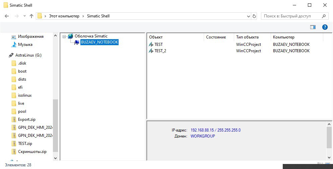Open AstraLinux (G:) drive label
The width and height of the screenshot is (333, 169).
tap(28, 55)
